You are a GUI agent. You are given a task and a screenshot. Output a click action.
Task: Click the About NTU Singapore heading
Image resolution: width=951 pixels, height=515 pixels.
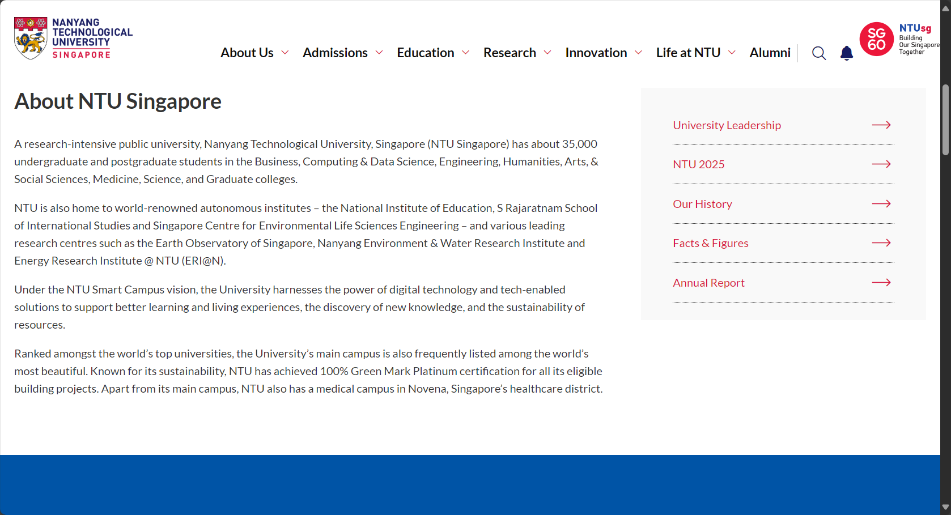[118, 101]
